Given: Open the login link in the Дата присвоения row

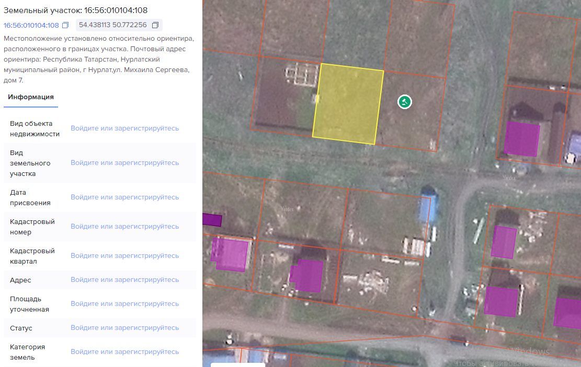Looking at the screenshot, I should [125, 197].
